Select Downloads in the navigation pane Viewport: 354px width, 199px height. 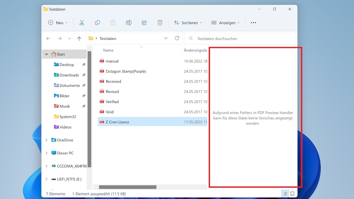click(69, 75)
